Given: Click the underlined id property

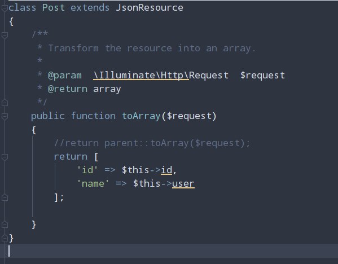Looking at the screenshot, I should (x=166, y=170).
